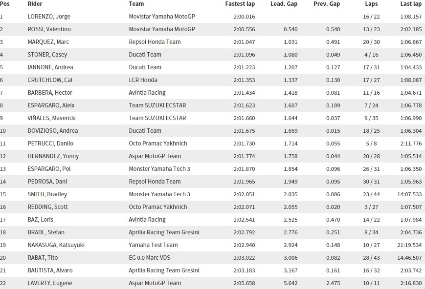The image size is (425, 289).
Task: Click Yamaha Test Team entry
Action: (x=153, y=245)
